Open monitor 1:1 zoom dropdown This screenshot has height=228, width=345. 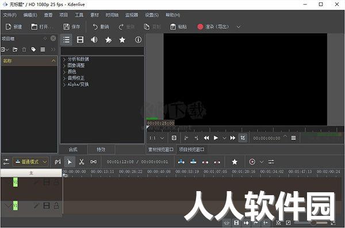156,138
